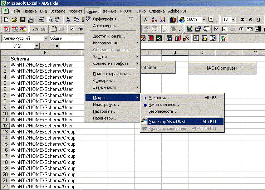Choose Безопасность... entry

tap(182, 111)
